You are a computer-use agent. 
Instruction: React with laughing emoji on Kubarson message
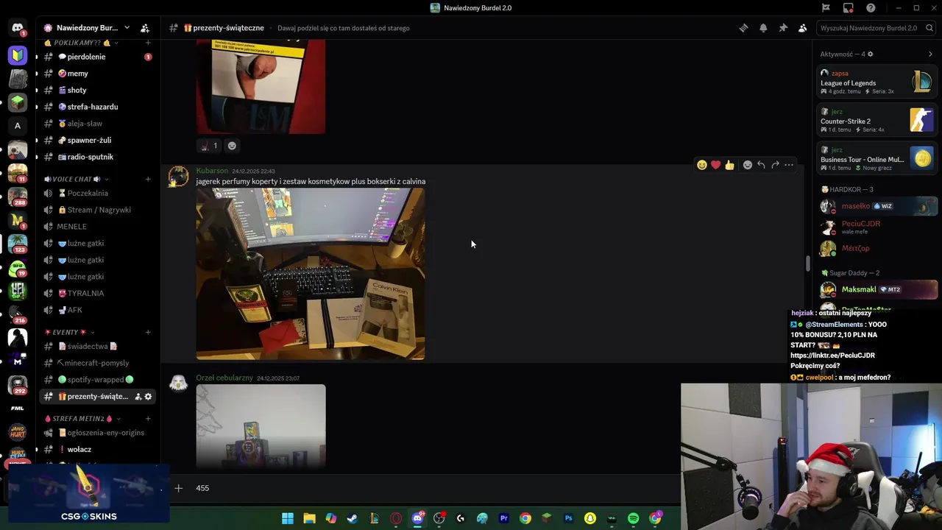702,165
